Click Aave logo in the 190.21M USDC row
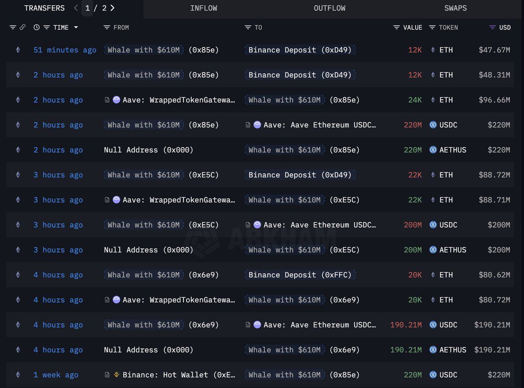524x388 pixels. click(257, 325)
